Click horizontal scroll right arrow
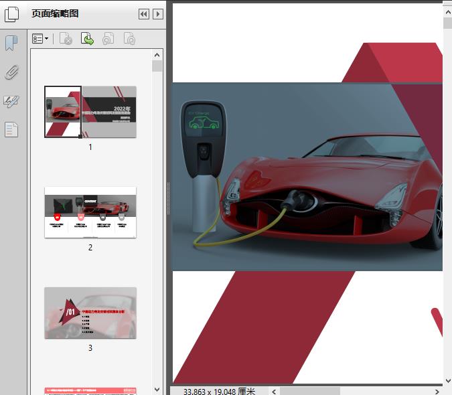 tap(437, 392)
